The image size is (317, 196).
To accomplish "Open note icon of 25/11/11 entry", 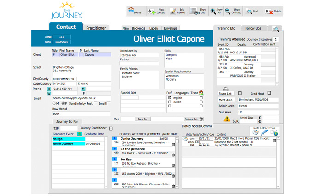I will pyautogui.click(x=185, y=139).
